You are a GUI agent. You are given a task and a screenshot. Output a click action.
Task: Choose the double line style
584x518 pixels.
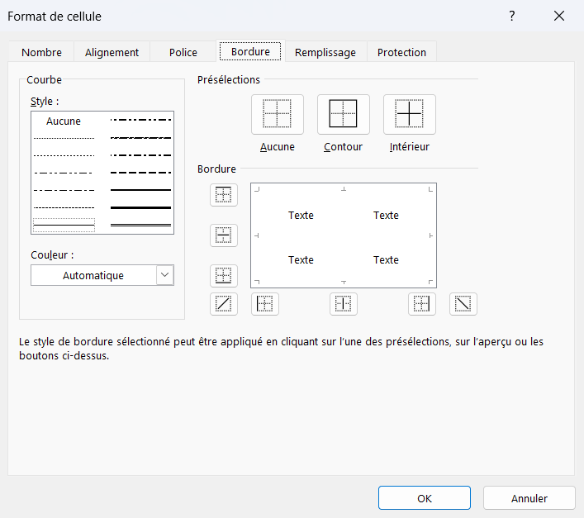(x=140, y=225)
